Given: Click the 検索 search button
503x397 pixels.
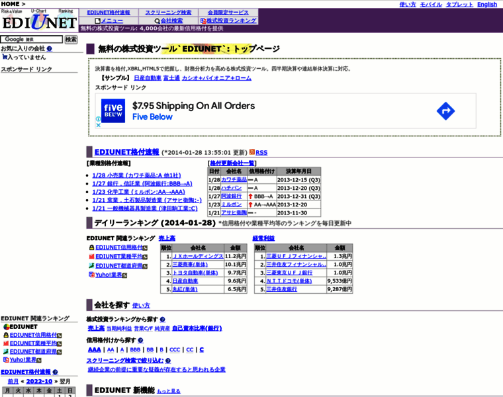Looking at the screenshot, I should (x=71, y=40).
